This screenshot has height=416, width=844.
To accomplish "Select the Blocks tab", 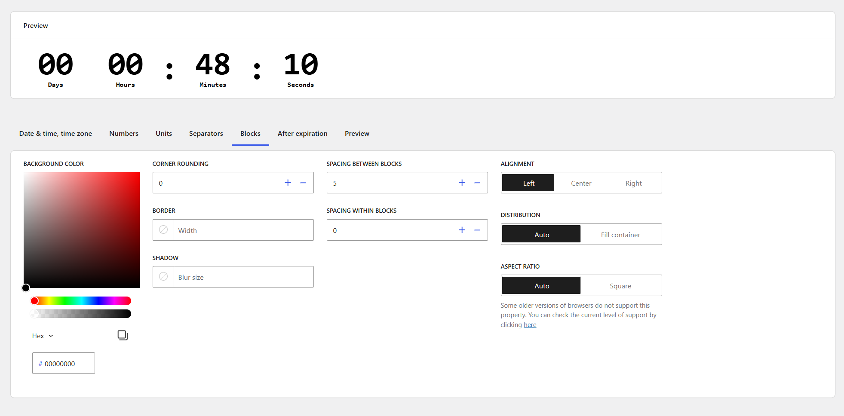I will coord(250,134).
